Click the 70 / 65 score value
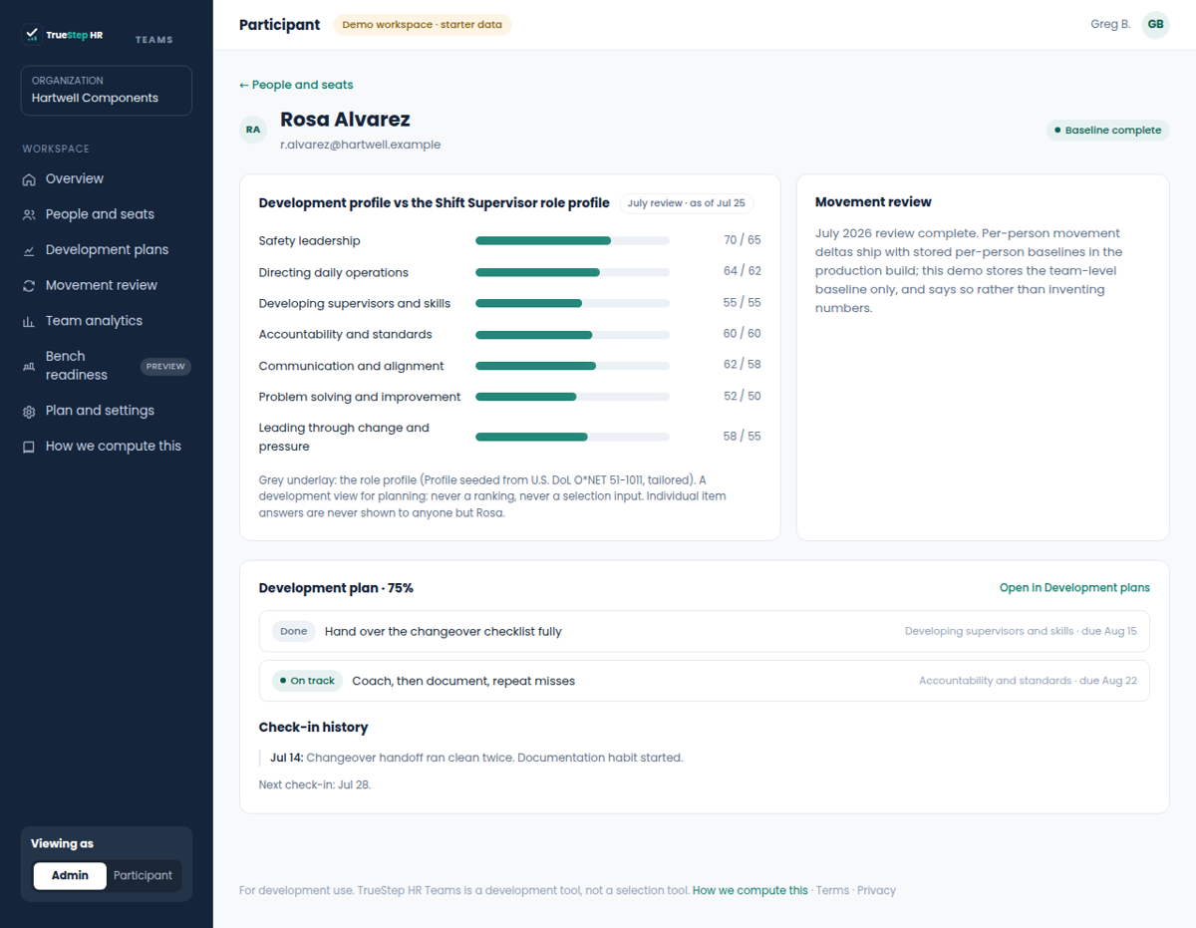Screen dimensions: 1196x928 (x=743, y=240)
